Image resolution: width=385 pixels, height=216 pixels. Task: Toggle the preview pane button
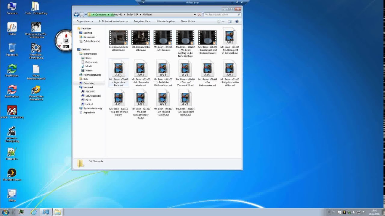pos(230,21)
